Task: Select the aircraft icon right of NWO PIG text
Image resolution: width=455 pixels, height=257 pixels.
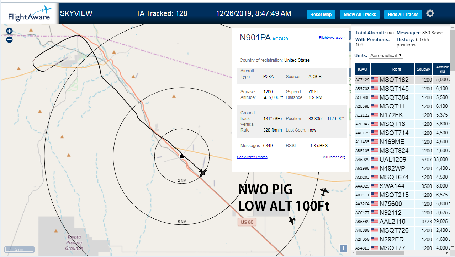Action: pos(324,192)
